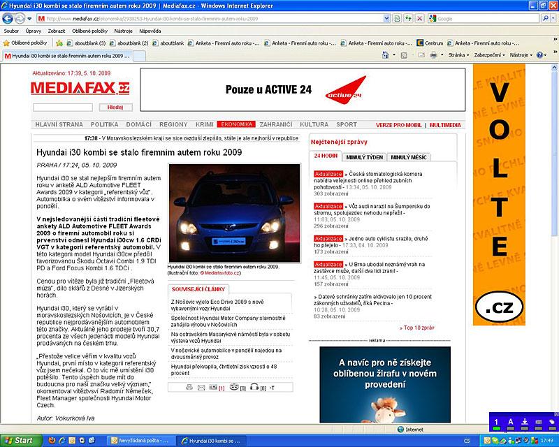Screen dimensions: 559x447
Task: Click the vertical scrollbar scroll-up arrow
Action: (x=554, y=67)
